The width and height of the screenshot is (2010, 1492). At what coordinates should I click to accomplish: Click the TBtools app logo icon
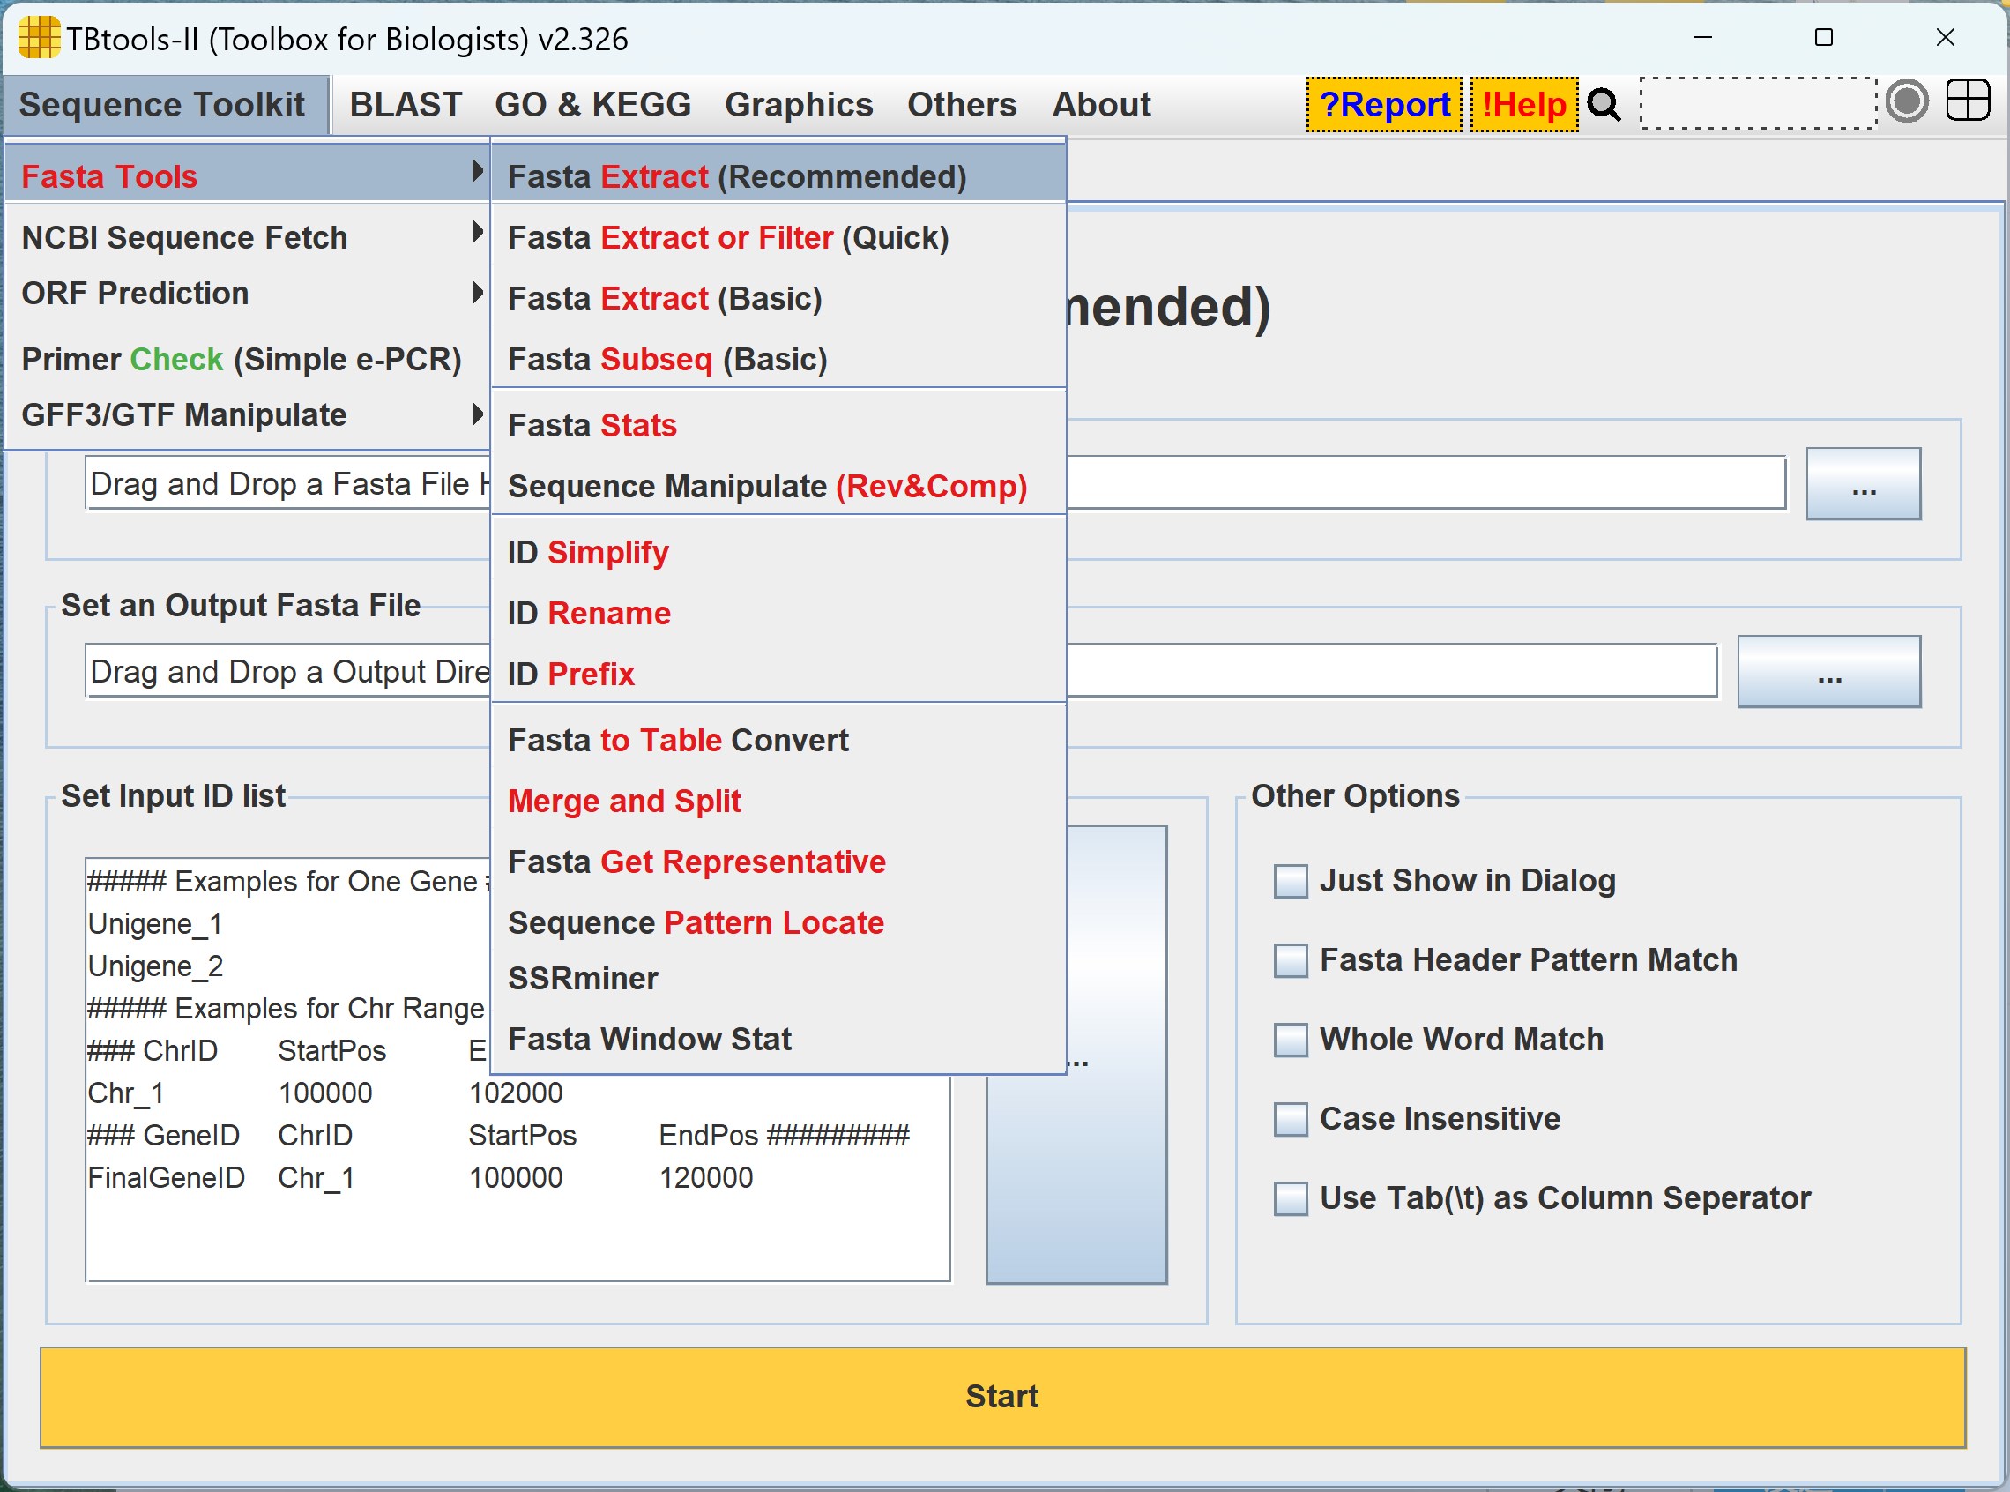[38, 38]
